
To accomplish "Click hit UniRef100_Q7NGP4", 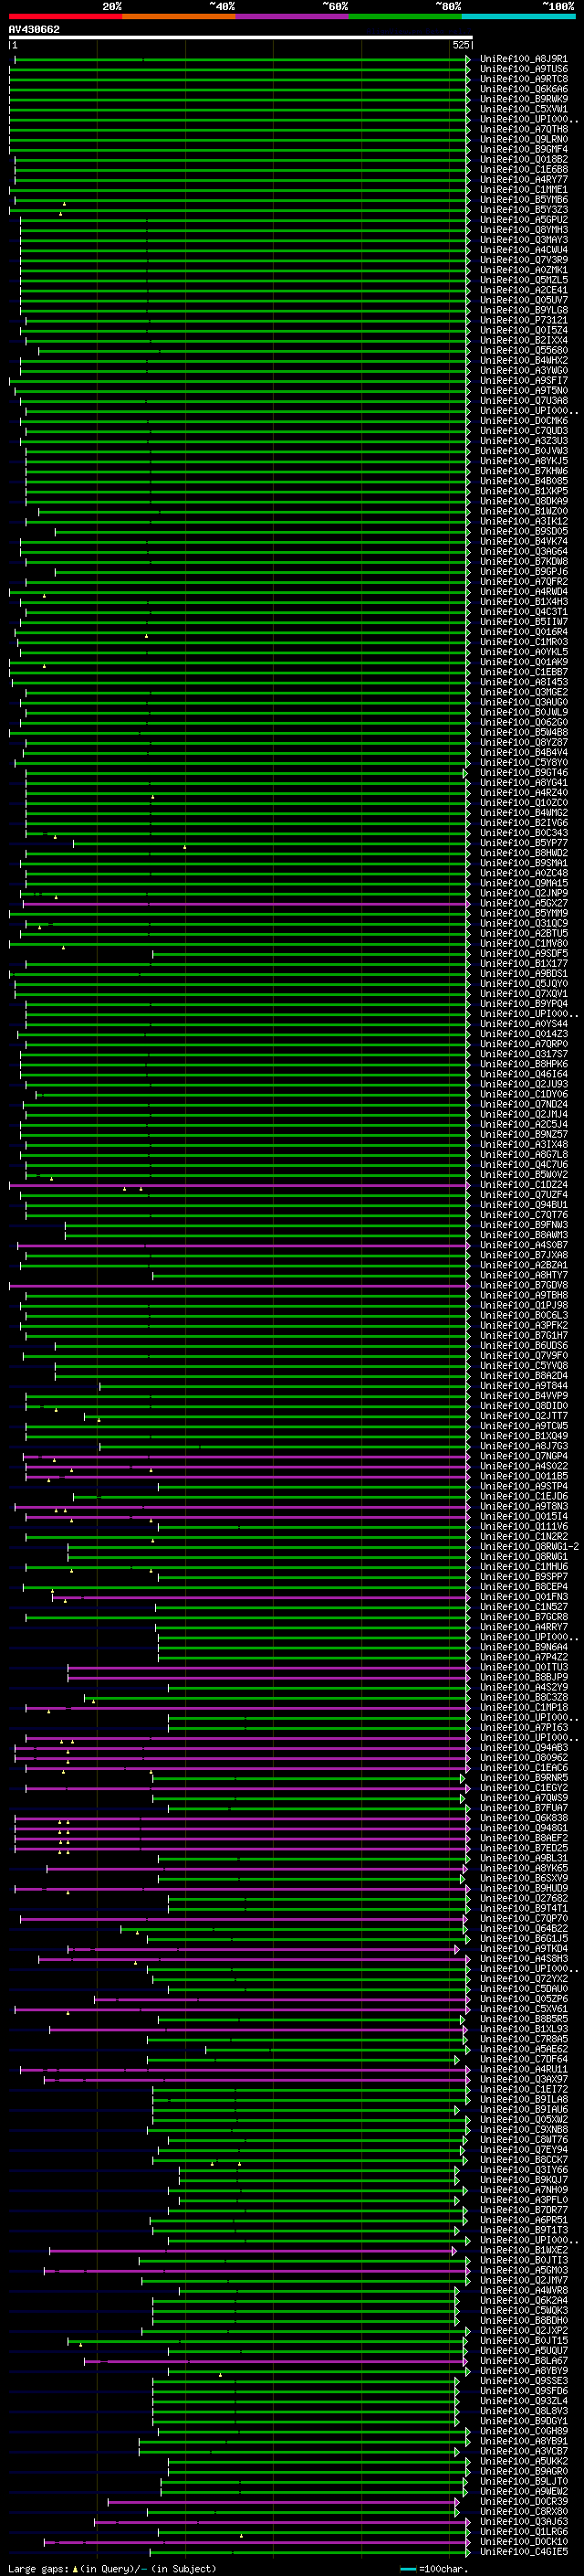I will 523,1456.
